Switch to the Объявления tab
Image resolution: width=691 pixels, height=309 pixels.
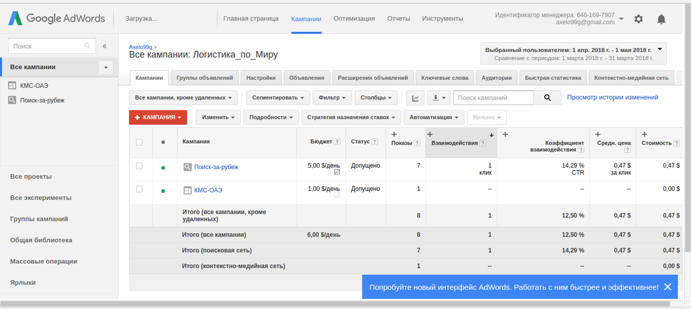tap(307, 78)
